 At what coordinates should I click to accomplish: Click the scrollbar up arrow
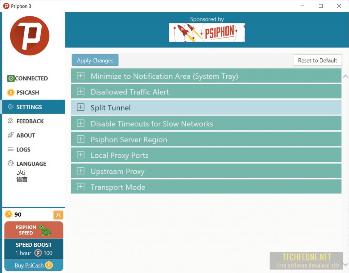pos(346,76)
